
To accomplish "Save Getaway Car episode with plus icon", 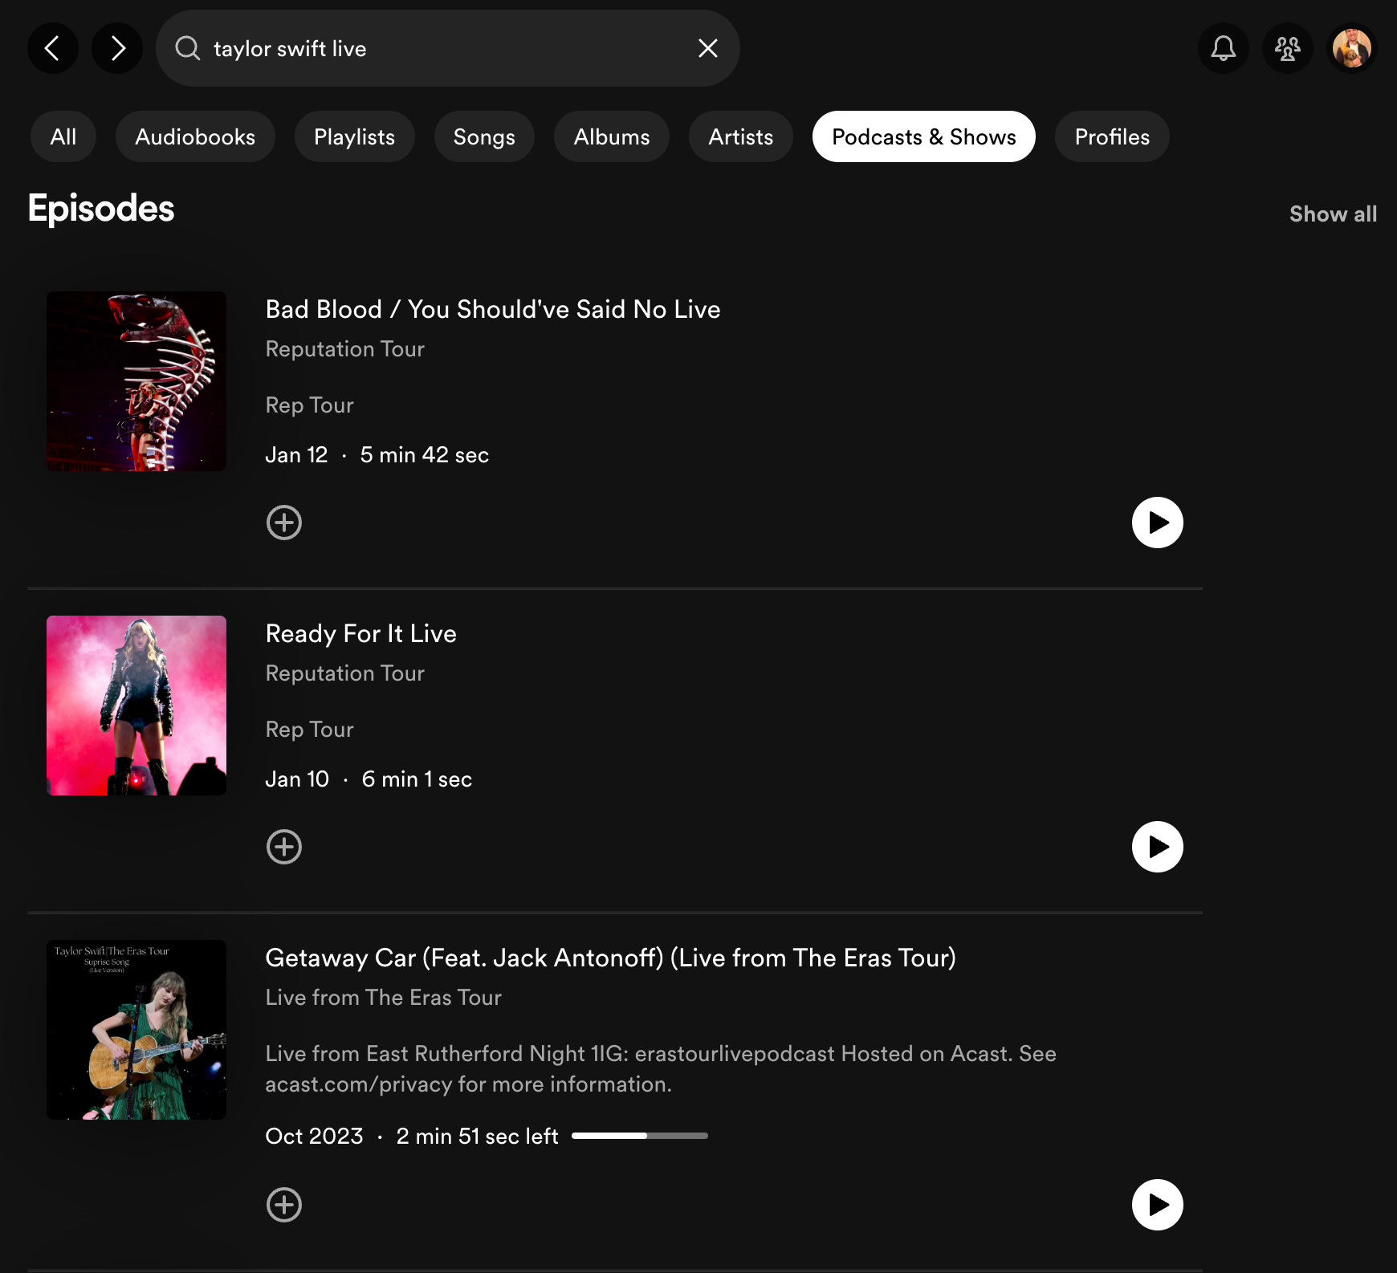I will [284, 1205].
